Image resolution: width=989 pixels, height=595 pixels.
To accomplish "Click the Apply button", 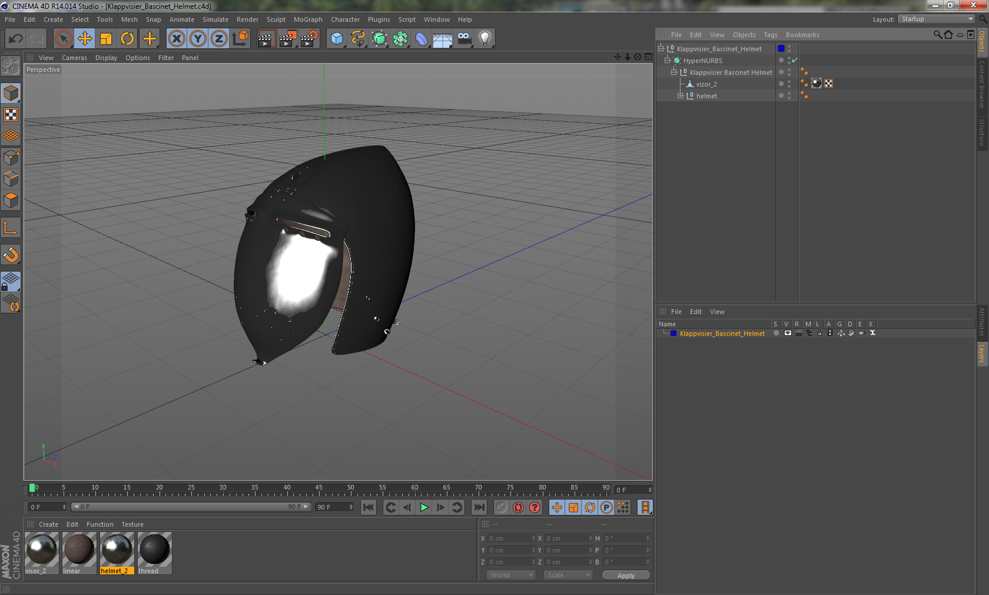I will [626, 576].
